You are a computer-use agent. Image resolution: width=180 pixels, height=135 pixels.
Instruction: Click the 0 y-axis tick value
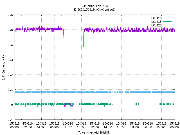pyautogui.click(x=12, y=105)
